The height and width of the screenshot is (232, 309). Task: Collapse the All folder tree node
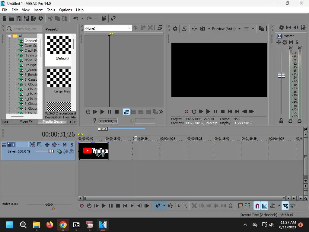[x=9, y=36]
